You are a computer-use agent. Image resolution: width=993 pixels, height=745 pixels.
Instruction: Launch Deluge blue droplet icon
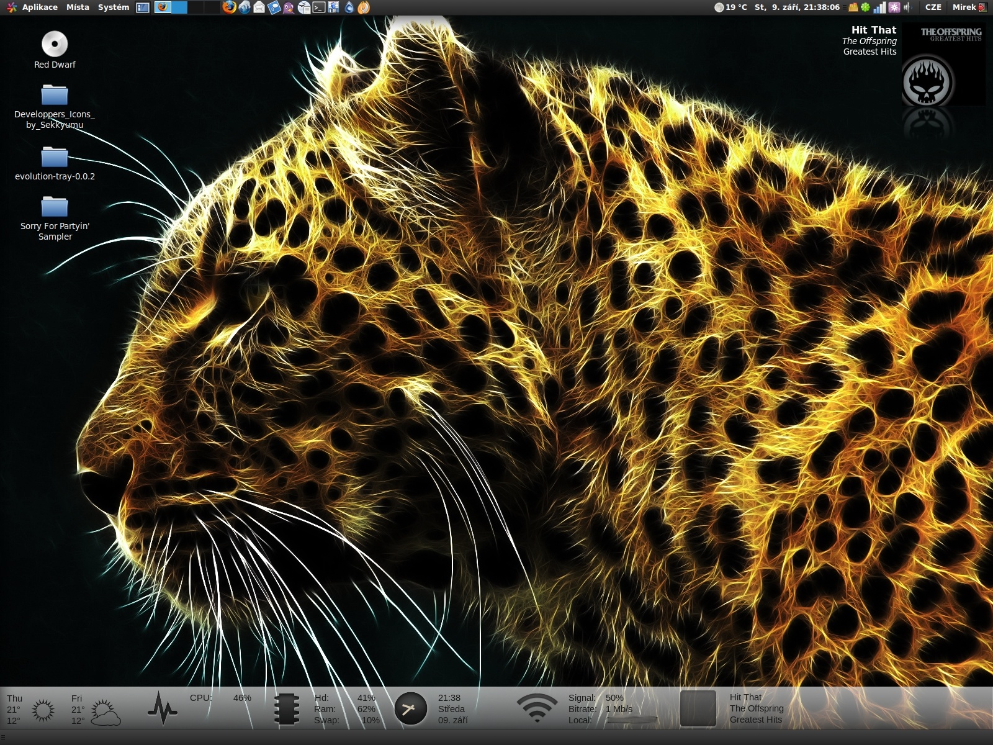tap(349, 7)
